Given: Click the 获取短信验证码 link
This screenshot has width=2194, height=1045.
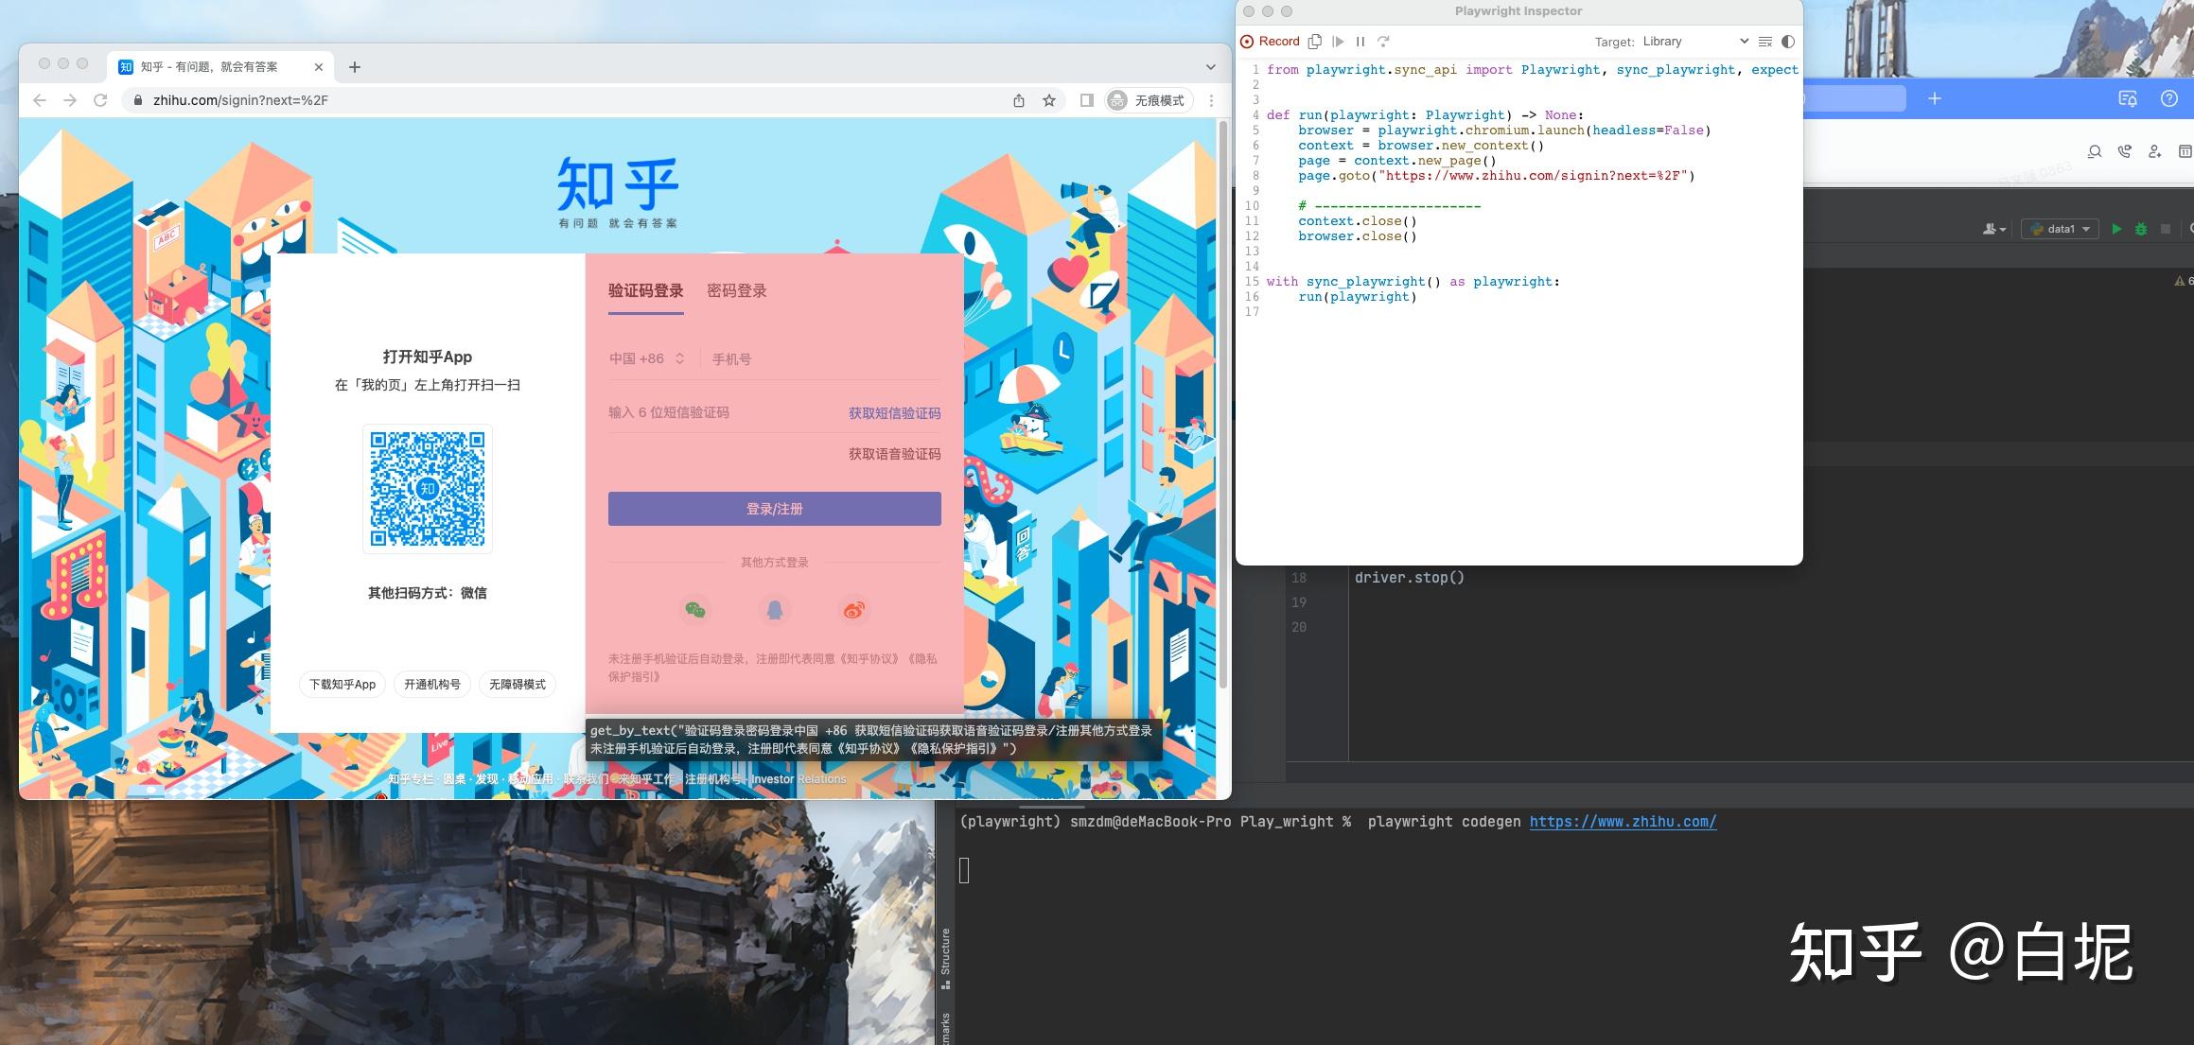Looking at the screenshot, I should [893, 412].
